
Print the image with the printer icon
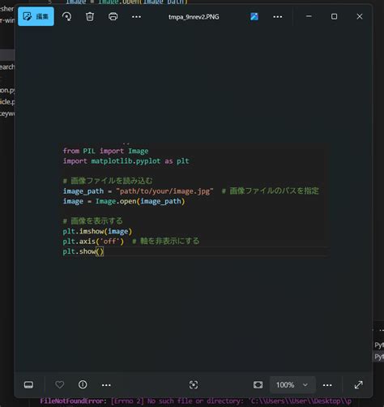point(113,17)
